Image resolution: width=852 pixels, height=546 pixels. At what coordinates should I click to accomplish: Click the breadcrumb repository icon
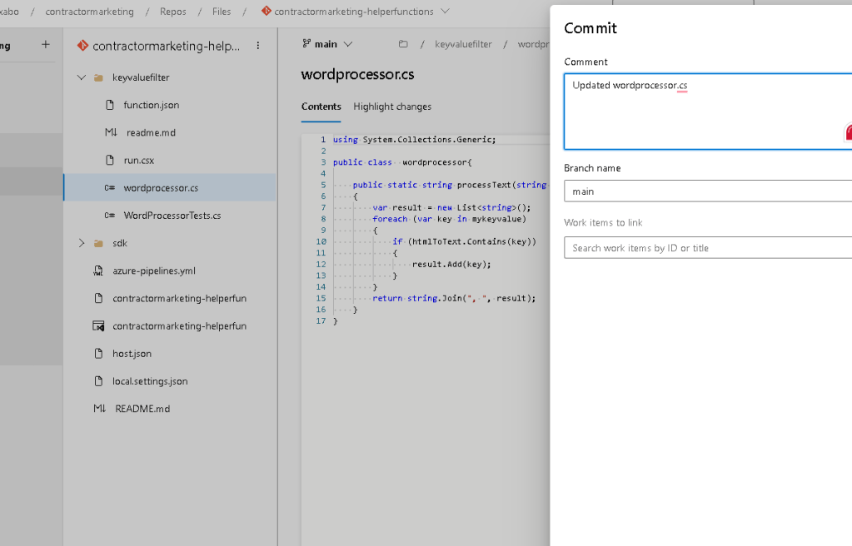coord(267,11)
